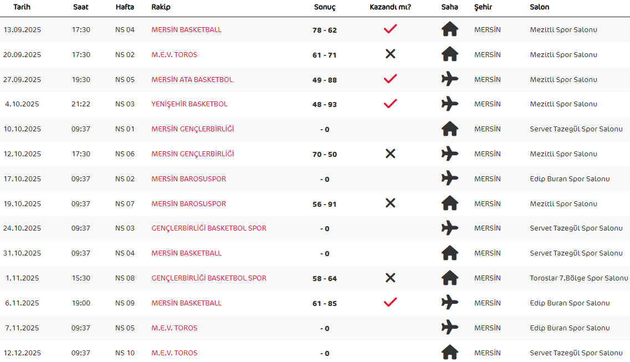Click home icon for 13.09.2025 match
The width and height of the screenshot is (630, 362).
click(449, 29)
